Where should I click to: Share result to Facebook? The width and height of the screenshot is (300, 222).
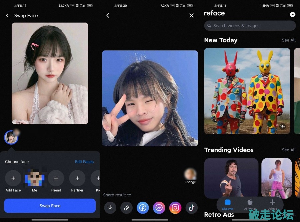(143, 208)
